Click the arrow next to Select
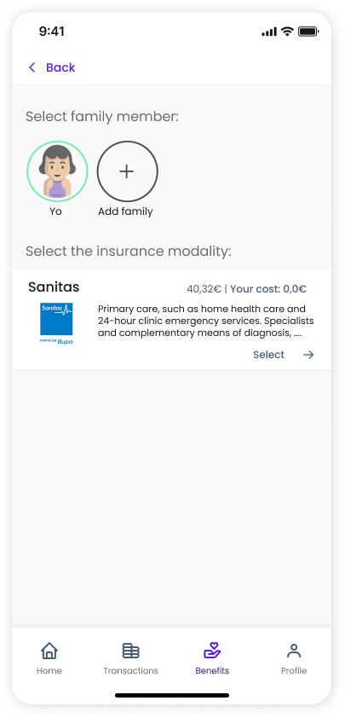The image size is (345, 718). point(308,355)
